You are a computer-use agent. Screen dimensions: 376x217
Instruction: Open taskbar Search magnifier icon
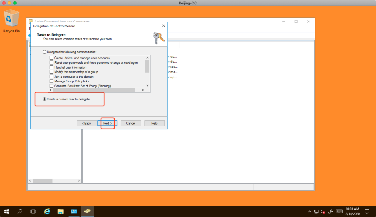[x=20, y=212]
